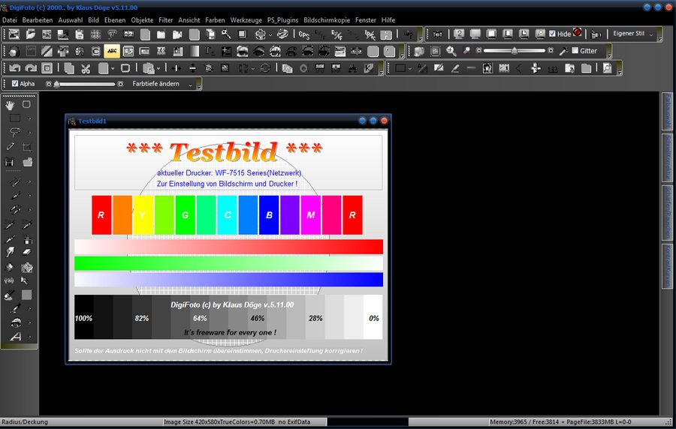Expand the Farbtiefe ändern dropdown
This screenshot has height=429, width=676.
tap(190, 85)
